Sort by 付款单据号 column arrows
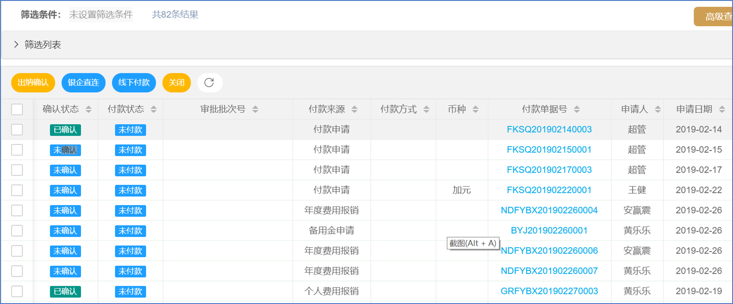This screenshot has height=304, width=733. pos(577,109)
